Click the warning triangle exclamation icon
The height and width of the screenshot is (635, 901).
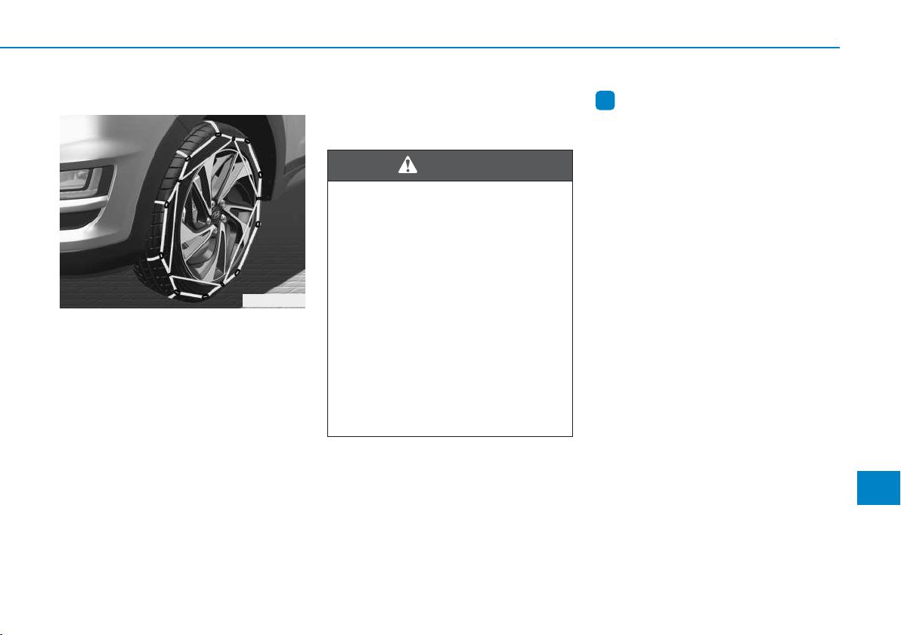coord(407,165)
